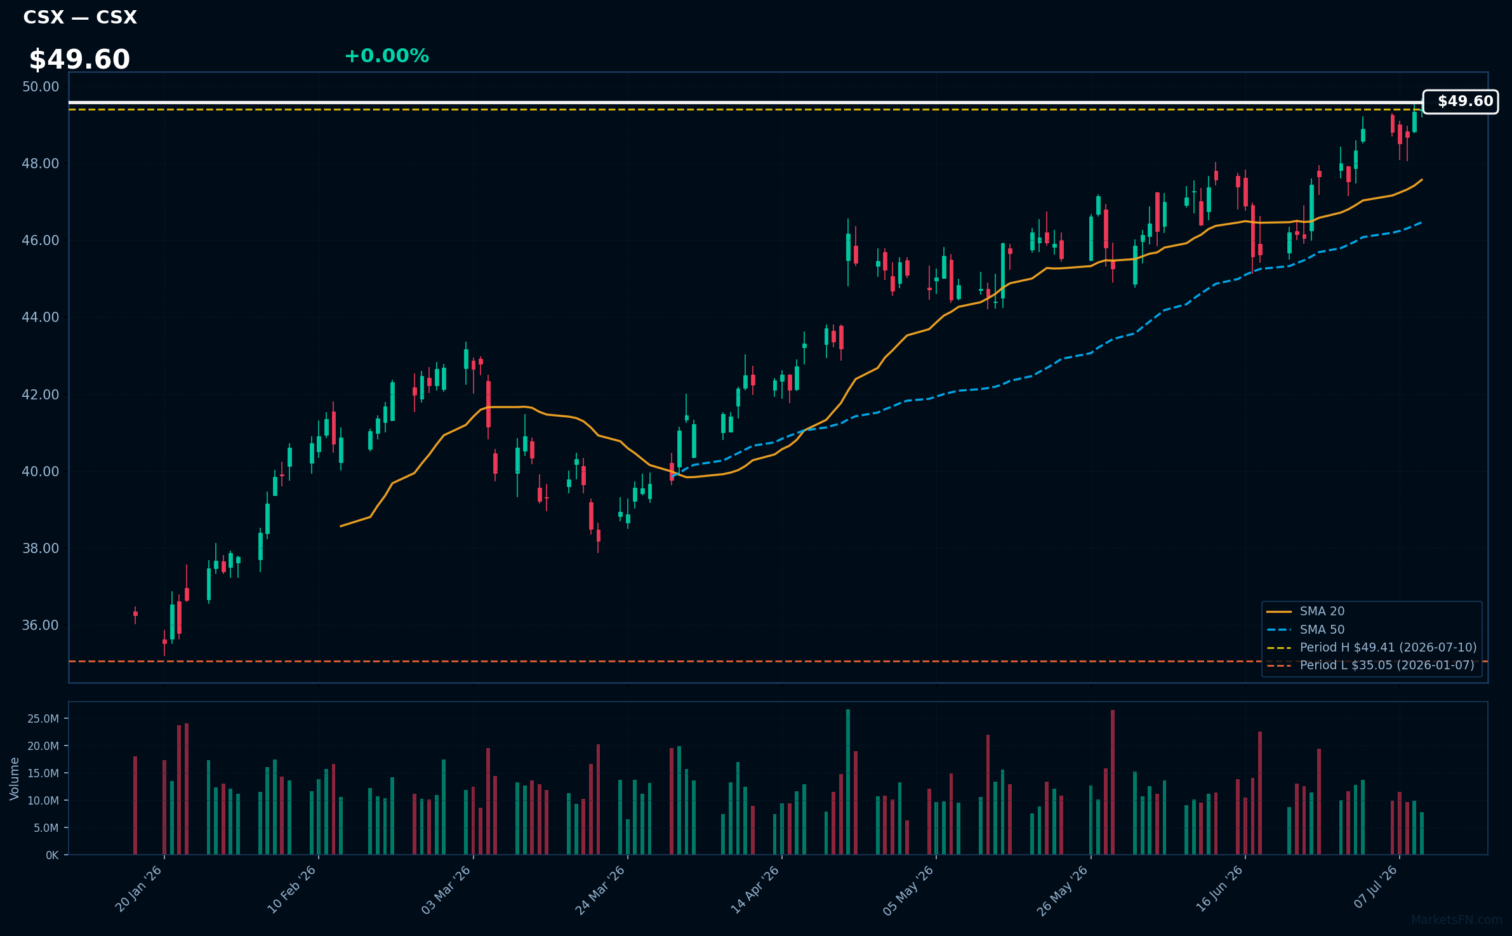Click the Volume axis title

15,779
